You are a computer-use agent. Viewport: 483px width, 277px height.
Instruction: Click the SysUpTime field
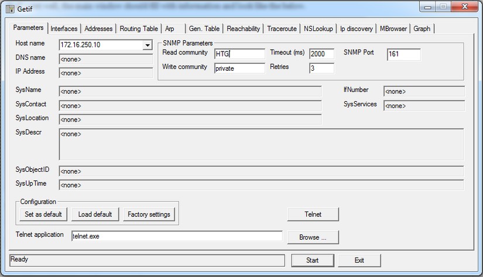pos(261,185)
